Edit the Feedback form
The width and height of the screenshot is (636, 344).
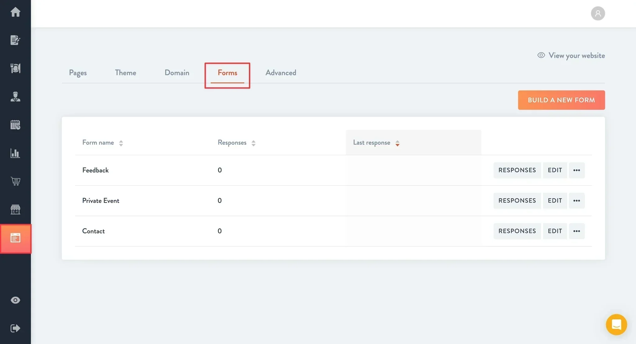(555, 170)
